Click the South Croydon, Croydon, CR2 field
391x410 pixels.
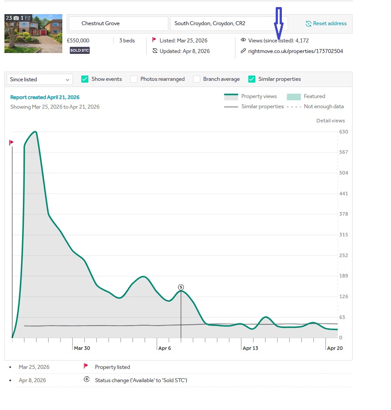tap(228, 23)
